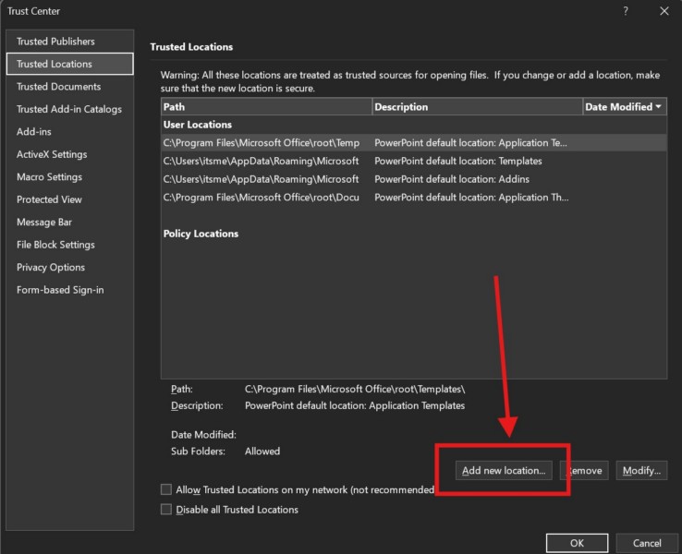Open the Trusted Publishers section

pos(55,42)
